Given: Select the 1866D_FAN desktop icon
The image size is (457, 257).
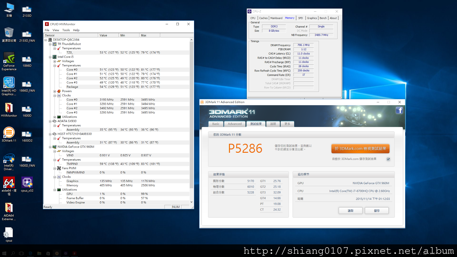Looking at the screenshot, I should (27, 86).
